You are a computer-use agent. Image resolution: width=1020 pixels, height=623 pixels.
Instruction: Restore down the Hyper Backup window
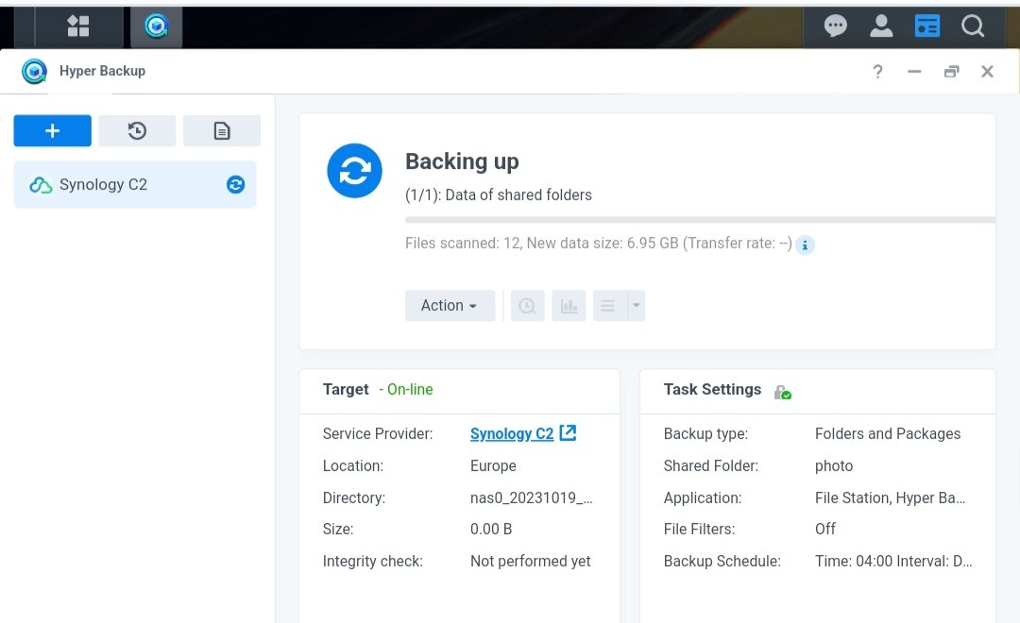(x=952, y=72)
